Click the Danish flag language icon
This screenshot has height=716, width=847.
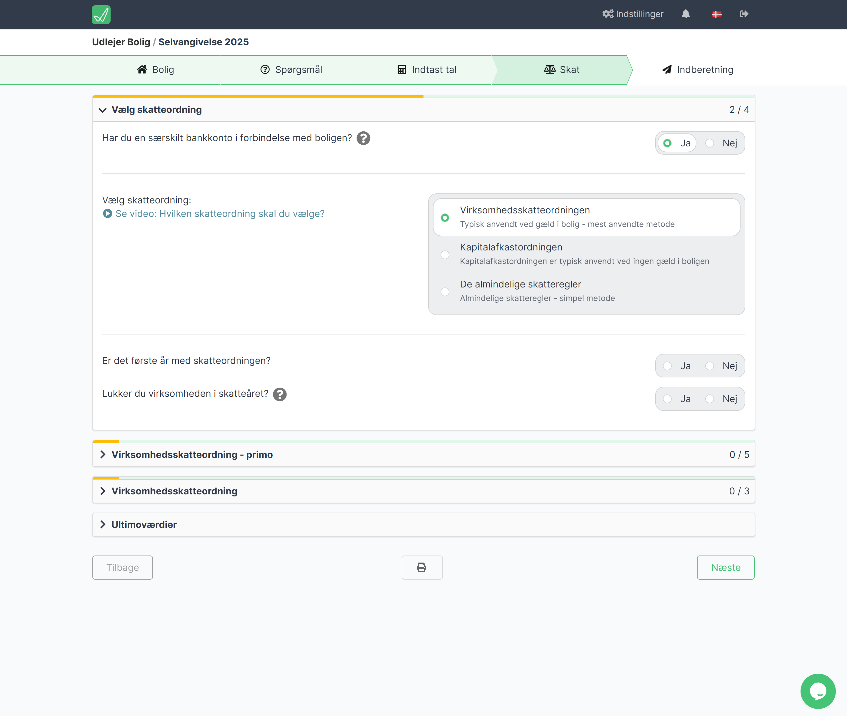tap(717, 14)
